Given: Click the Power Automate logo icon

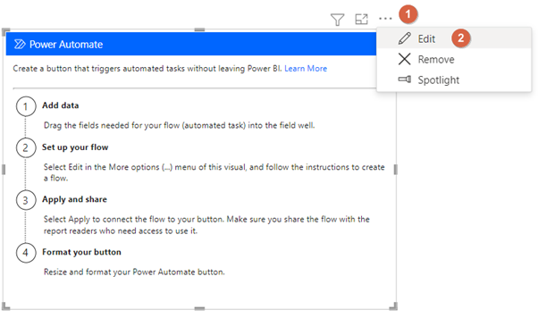Looking at the screenshot, I should [20, 45].
